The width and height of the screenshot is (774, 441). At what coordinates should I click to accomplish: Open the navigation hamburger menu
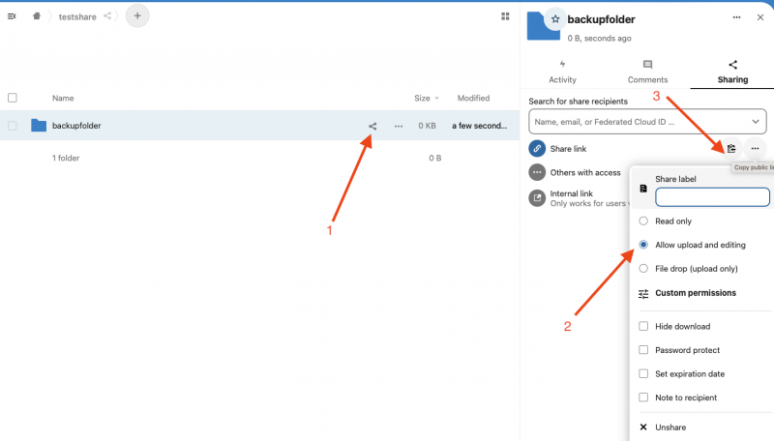[12, 15]
